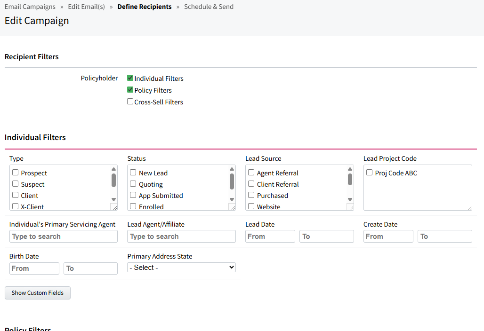Go to Edit Email(s) breadcrumb step
Screen dimensions: 484x331
click(x=87, y=7)
